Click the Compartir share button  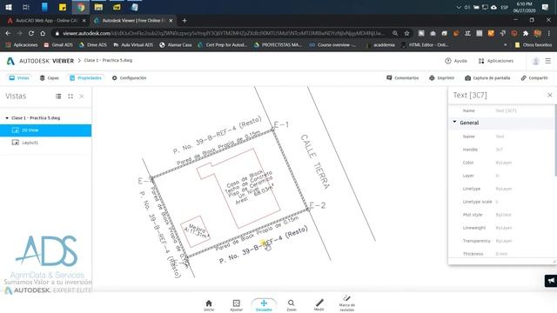(534, 77)
